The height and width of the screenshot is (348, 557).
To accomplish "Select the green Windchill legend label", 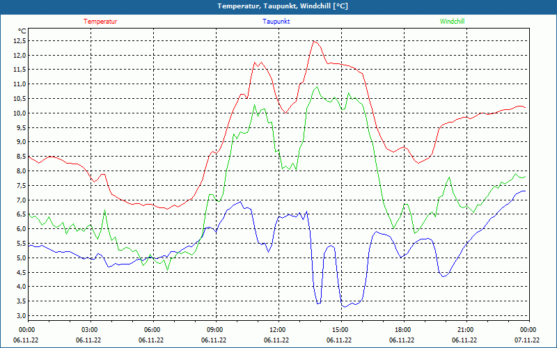I will 452,22.
